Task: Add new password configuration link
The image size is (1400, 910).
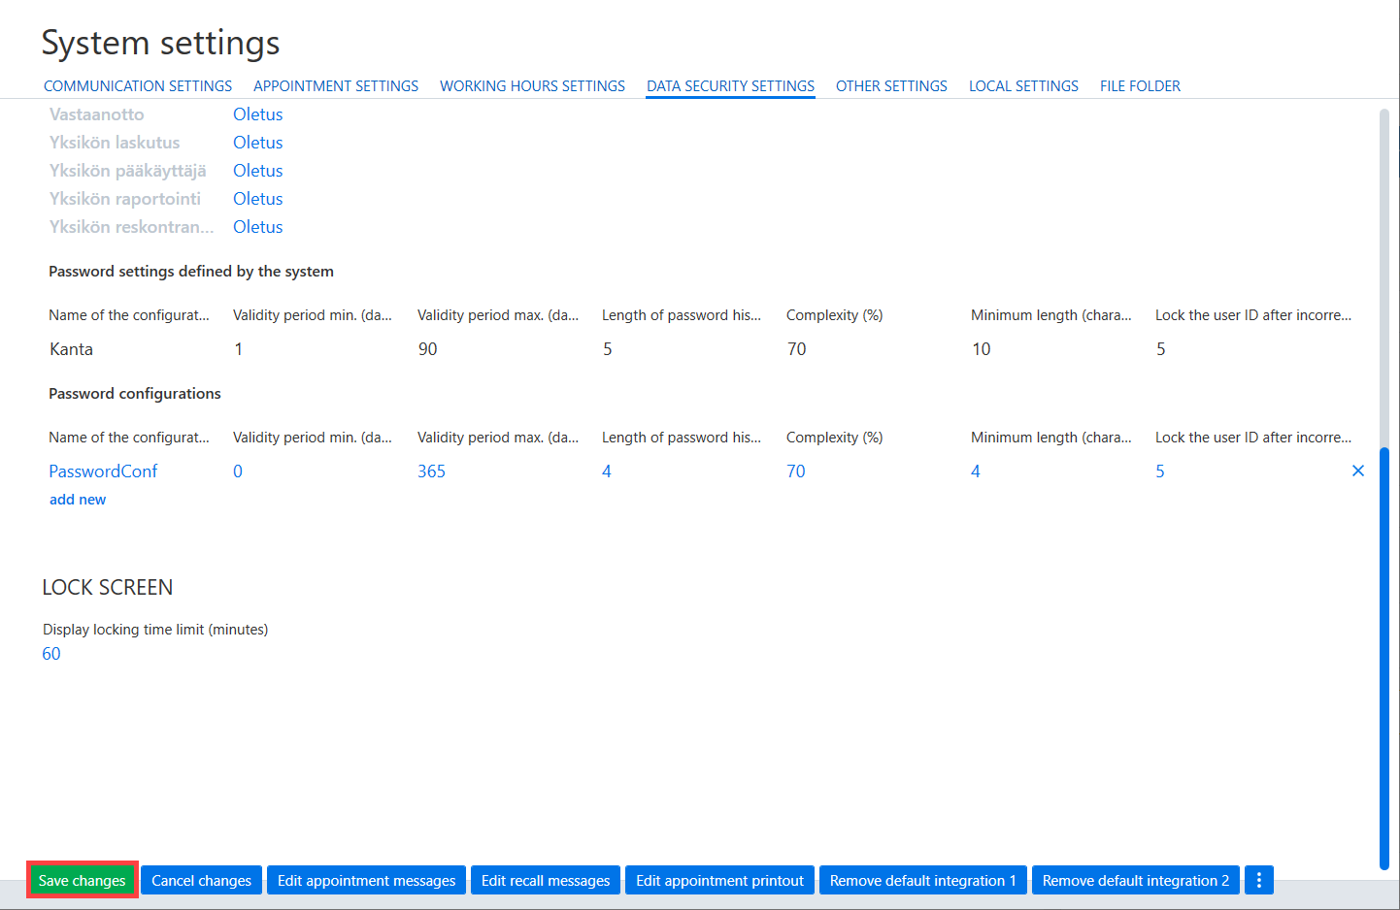Action: pyautogui.click(x=78, y=500)
